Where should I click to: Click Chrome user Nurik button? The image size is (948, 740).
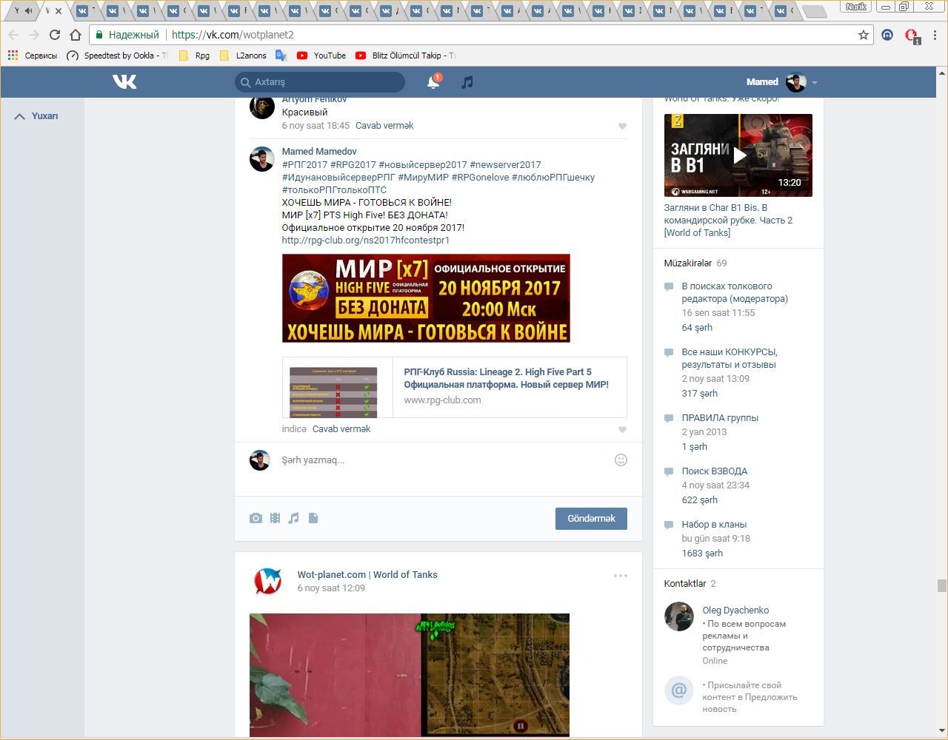[x=856, y=7]
